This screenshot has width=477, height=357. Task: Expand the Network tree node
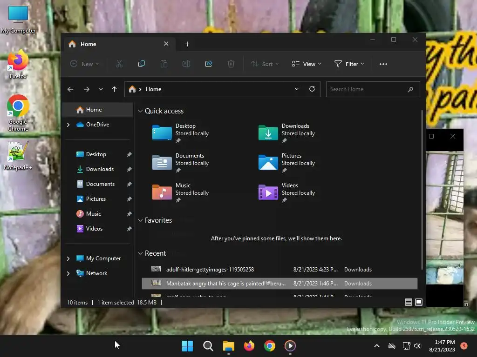point(68,273)
